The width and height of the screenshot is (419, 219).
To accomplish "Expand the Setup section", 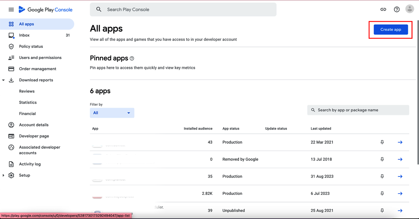I will [3, 176].
